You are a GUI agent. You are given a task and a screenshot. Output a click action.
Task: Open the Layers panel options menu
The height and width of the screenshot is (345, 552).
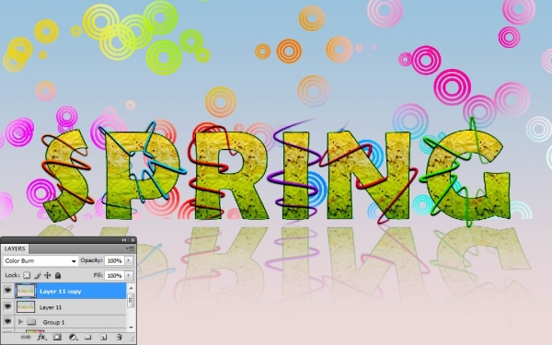[131, 248]
